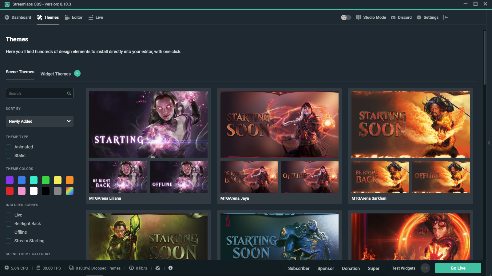The image size is (492, 276).
Task: Choose the teal color swatch
Action: [34, 180]
